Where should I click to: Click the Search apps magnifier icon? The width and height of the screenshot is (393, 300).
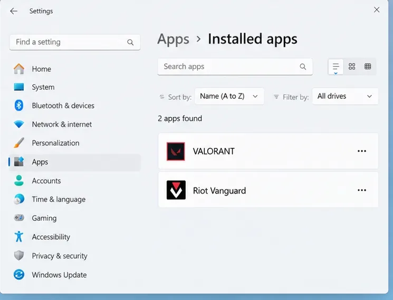[303, 67]
